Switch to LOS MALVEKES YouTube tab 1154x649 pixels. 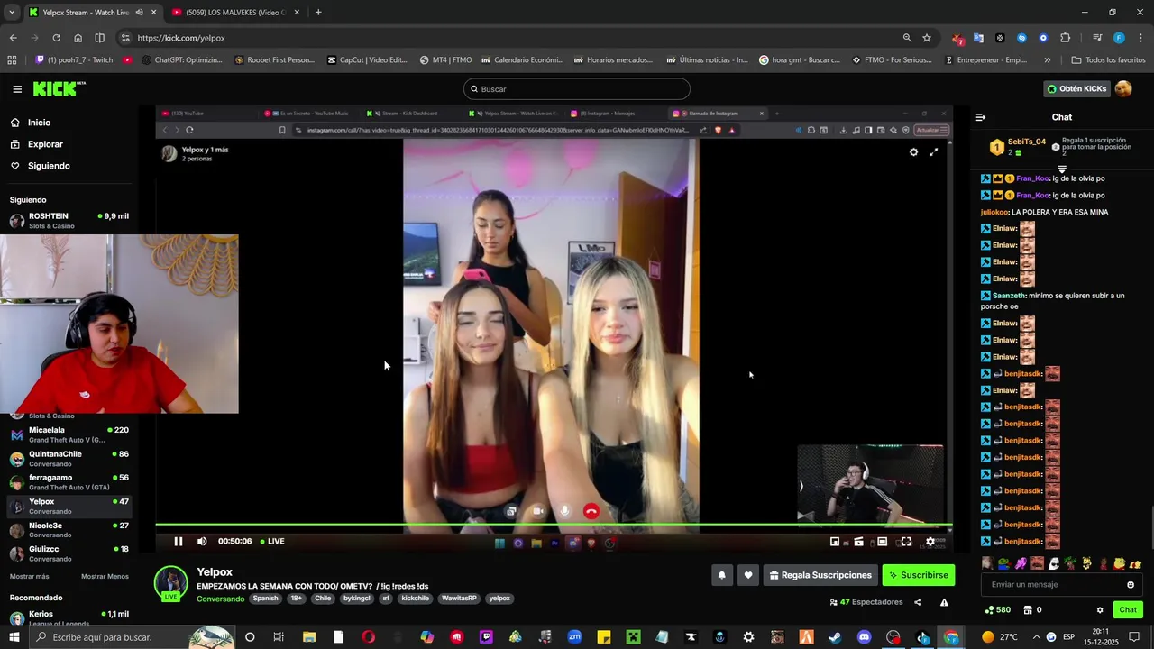pos(236,13)
